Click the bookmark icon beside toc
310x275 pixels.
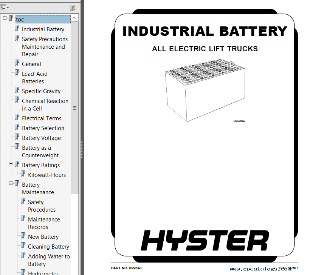pos(11,18)
